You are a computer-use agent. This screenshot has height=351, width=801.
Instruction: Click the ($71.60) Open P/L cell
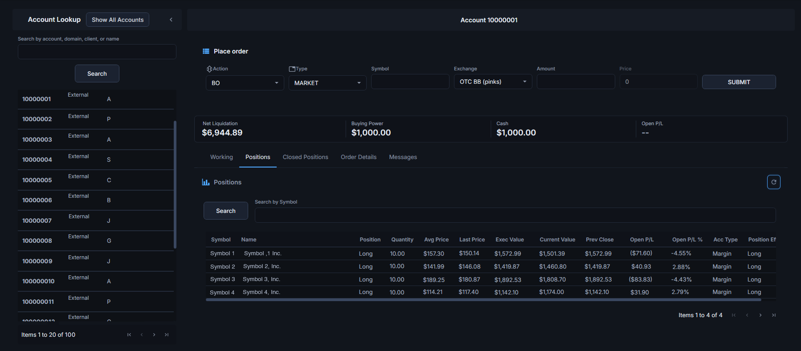[x=641, y=253]
